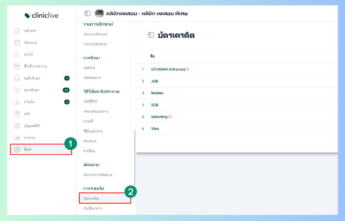This screenshot has height=221, width=345.
Task: Open สรรพคุณ submenu item
Action: [90, 141]
